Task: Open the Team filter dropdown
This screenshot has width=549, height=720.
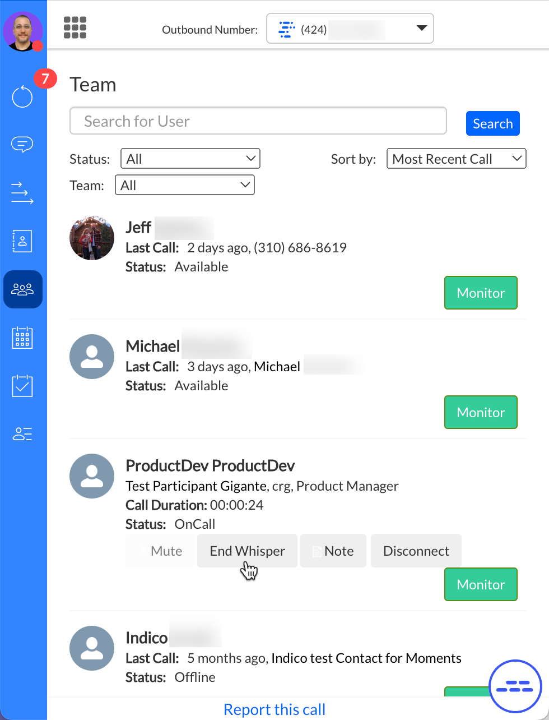Action: (185, 185)
